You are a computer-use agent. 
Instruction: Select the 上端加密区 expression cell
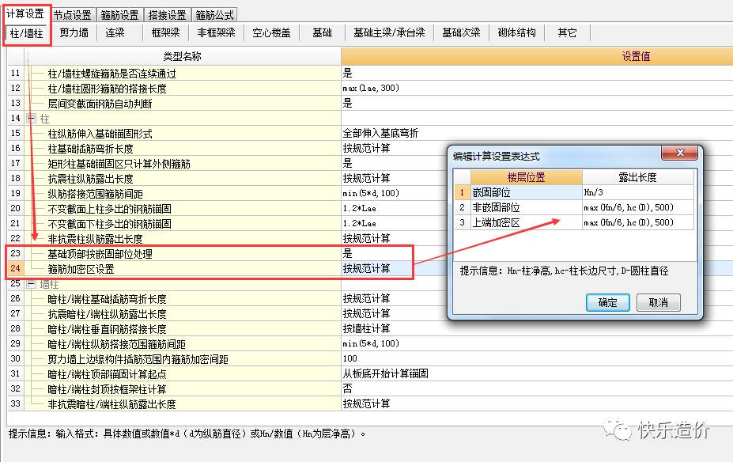638,222
